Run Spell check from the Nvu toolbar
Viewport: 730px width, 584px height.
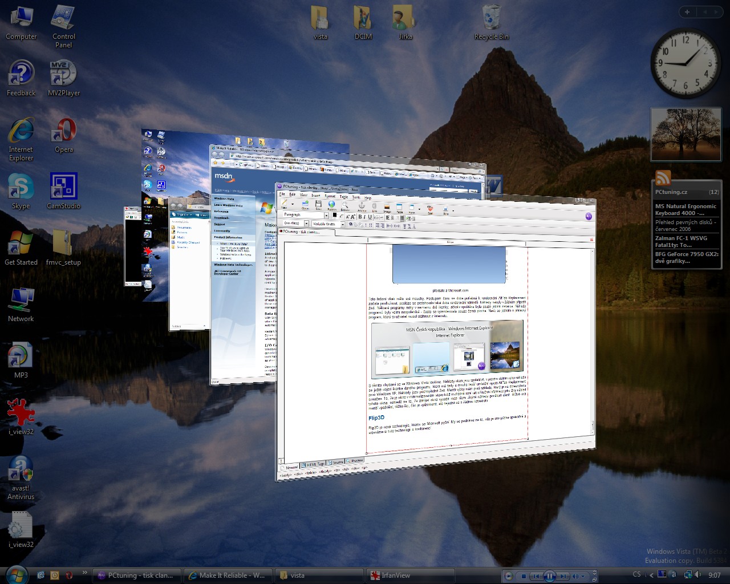tap(431, 209)
